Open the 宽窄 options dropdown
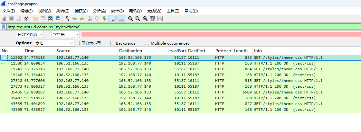Viewport: 361px width, 132px height. 54,43
